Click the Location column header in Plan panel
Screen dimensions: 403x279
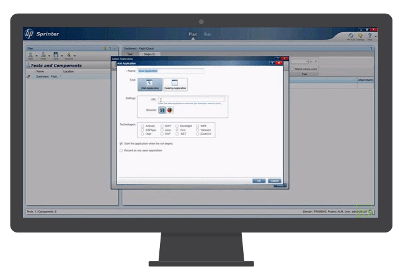point(68,71)
